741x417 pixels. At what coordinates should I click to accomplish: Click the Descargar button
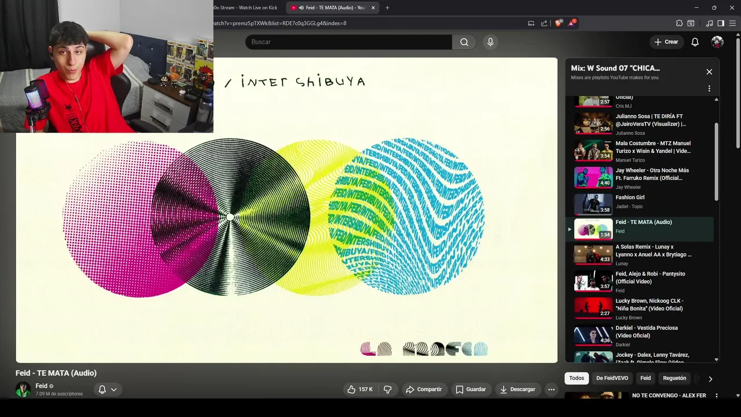(x=518, y=389)
